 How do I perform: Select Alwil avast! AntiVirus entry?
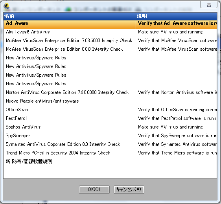pyautogui.click(x=110, y=32)
